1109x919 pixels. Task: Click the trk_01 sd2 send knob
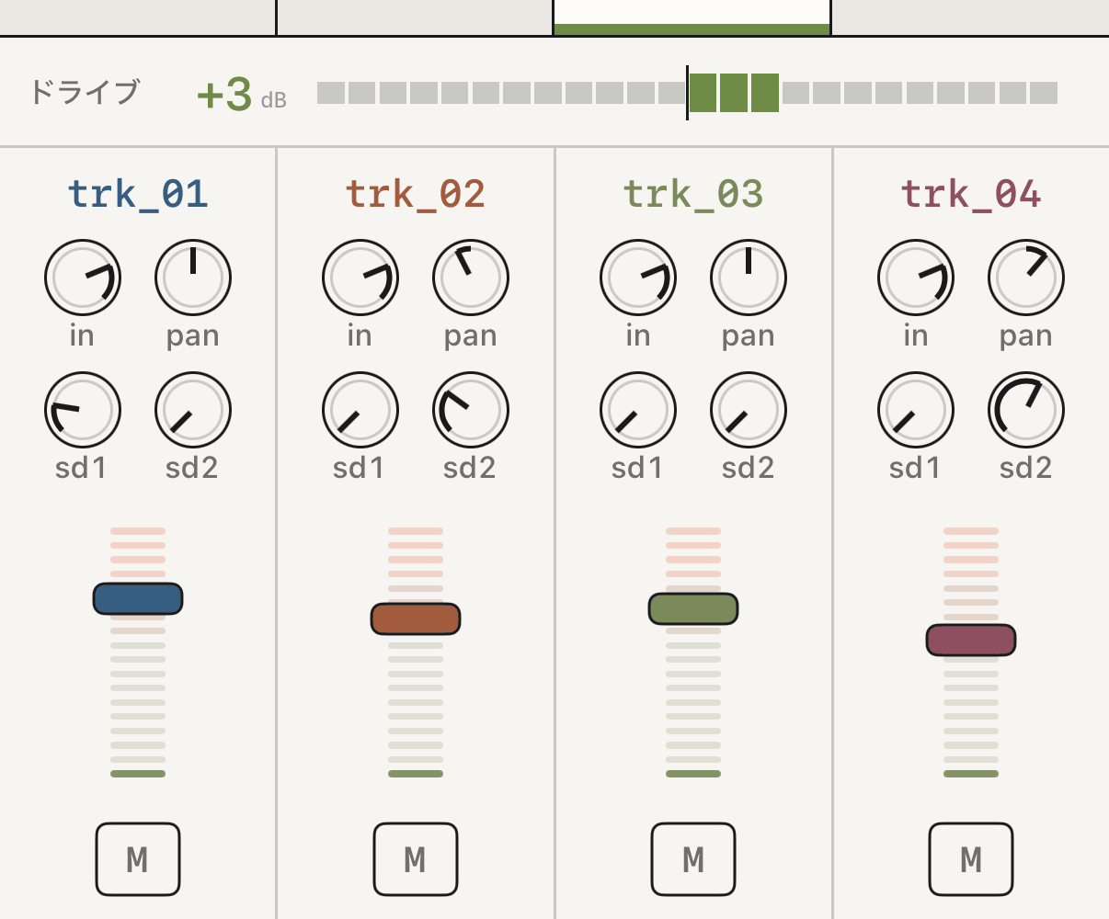click(x=193, y=410)
